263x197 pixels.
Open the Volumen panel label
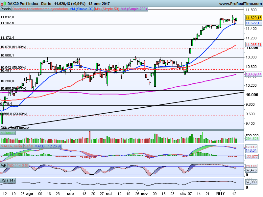8,133
